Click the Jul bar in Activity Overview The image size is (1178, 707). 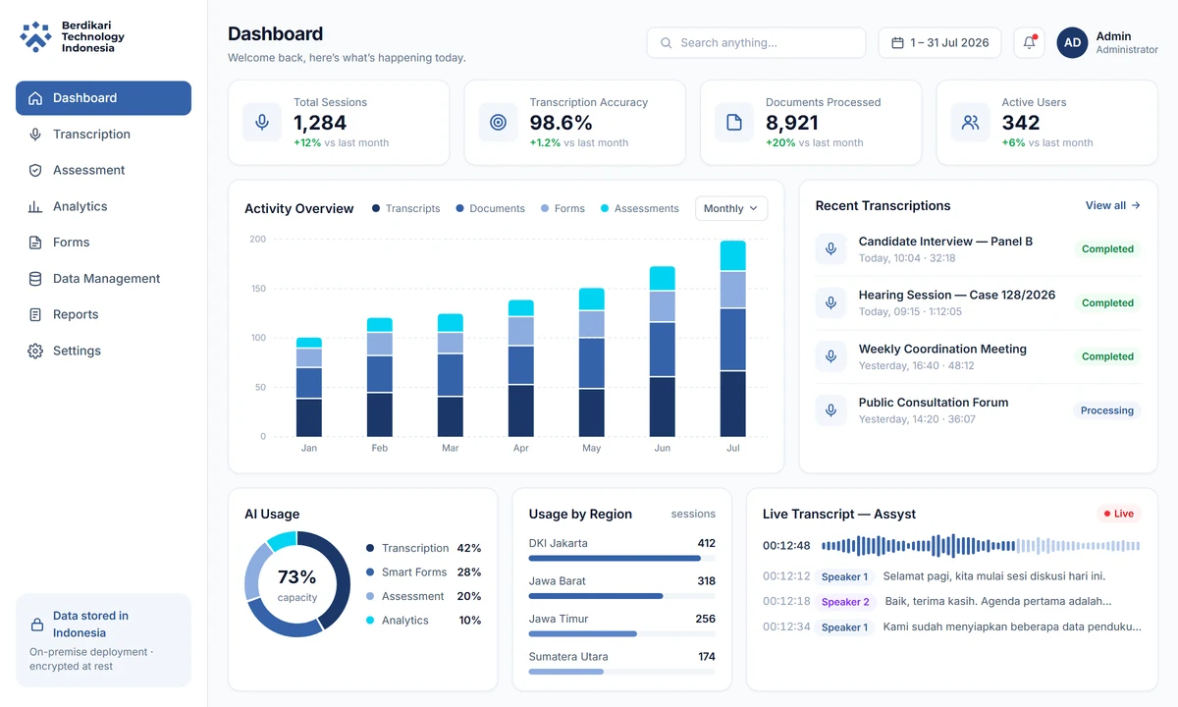(x=733, y=339)
